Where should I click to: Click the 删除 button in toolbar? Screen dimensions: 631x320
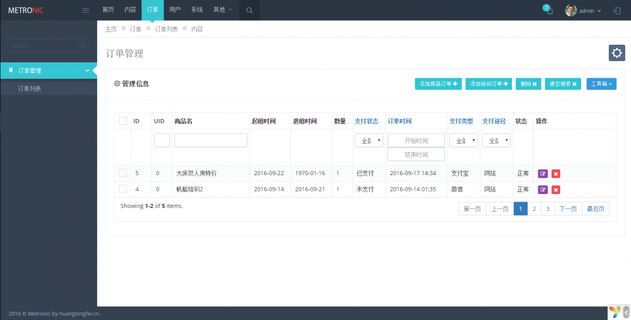pyautogui.click(x=528, y=84)
